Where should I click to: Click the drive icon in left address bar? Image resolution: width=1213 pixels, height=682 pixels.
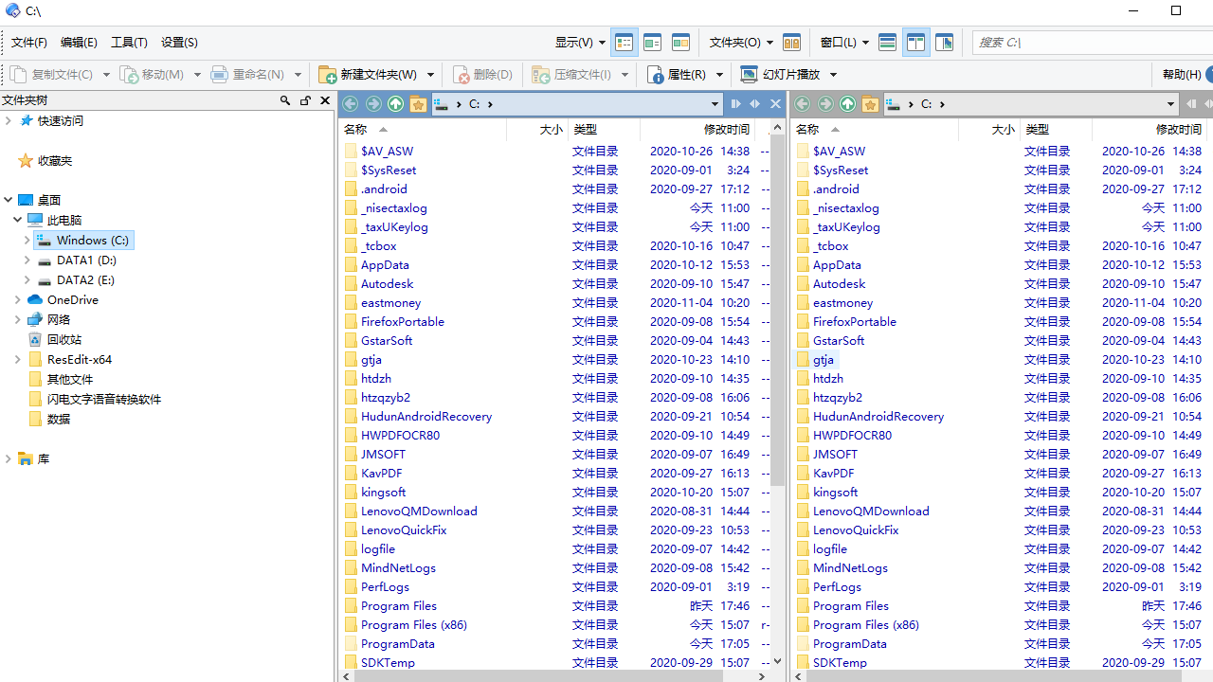441,104
